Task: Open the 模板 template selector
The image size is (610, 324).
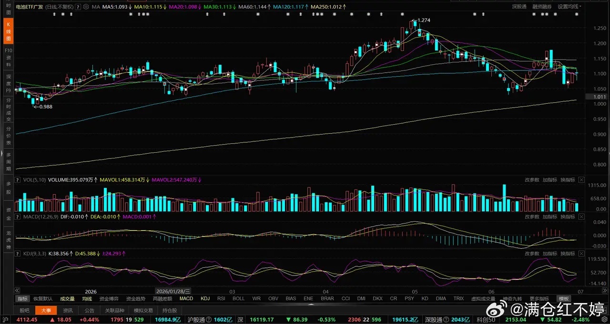Action: [x=564, y=299]
